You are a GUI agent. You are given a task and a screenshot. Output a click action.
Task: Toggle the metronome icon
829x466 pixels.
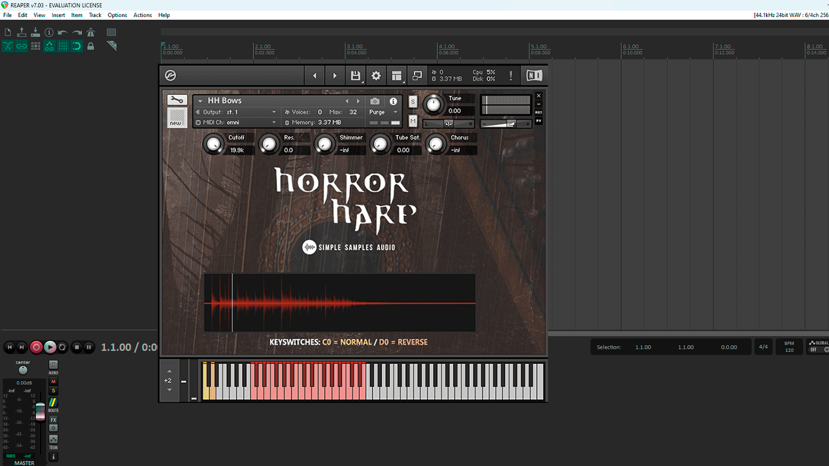[91, 32]
